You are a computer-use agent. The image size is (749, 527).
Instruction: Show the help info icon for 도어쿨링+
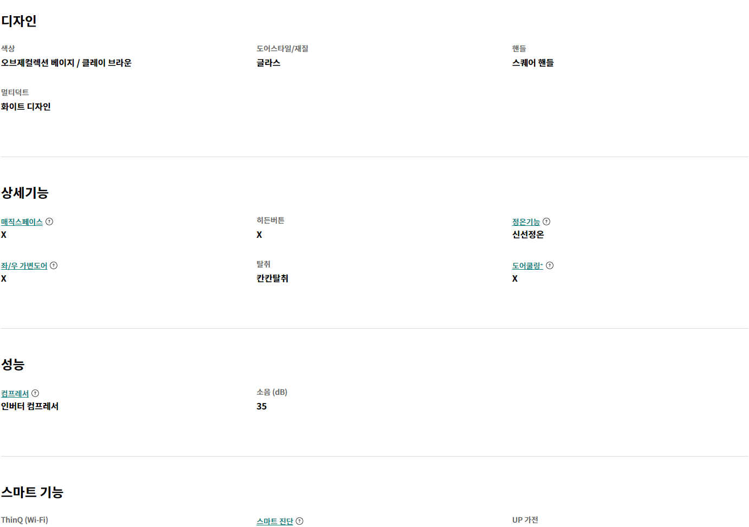click(550, 265)
